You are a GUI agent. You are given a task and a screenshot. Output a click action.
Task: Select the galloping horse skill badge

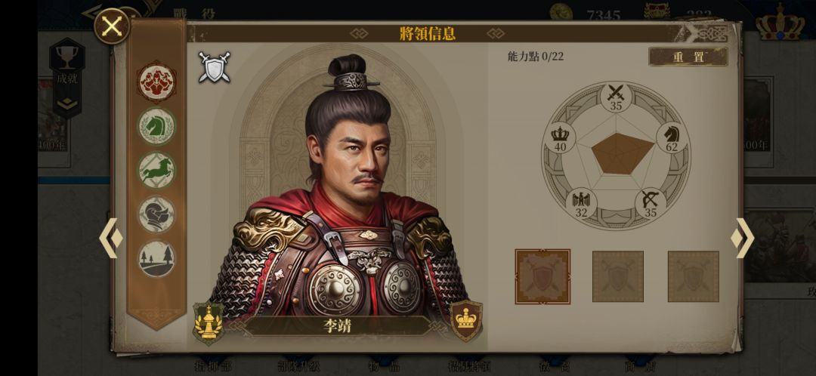pos(156,170)
